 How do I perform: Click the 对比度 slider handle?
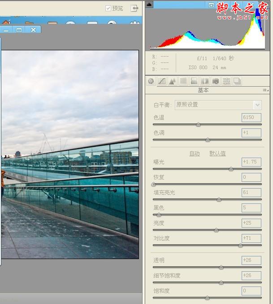[x=240, y=246]
